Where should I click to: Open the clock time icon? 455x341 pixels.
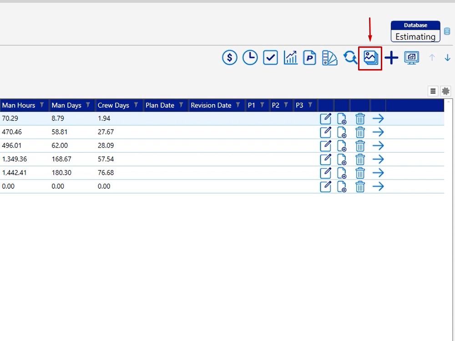coord(250,58)
